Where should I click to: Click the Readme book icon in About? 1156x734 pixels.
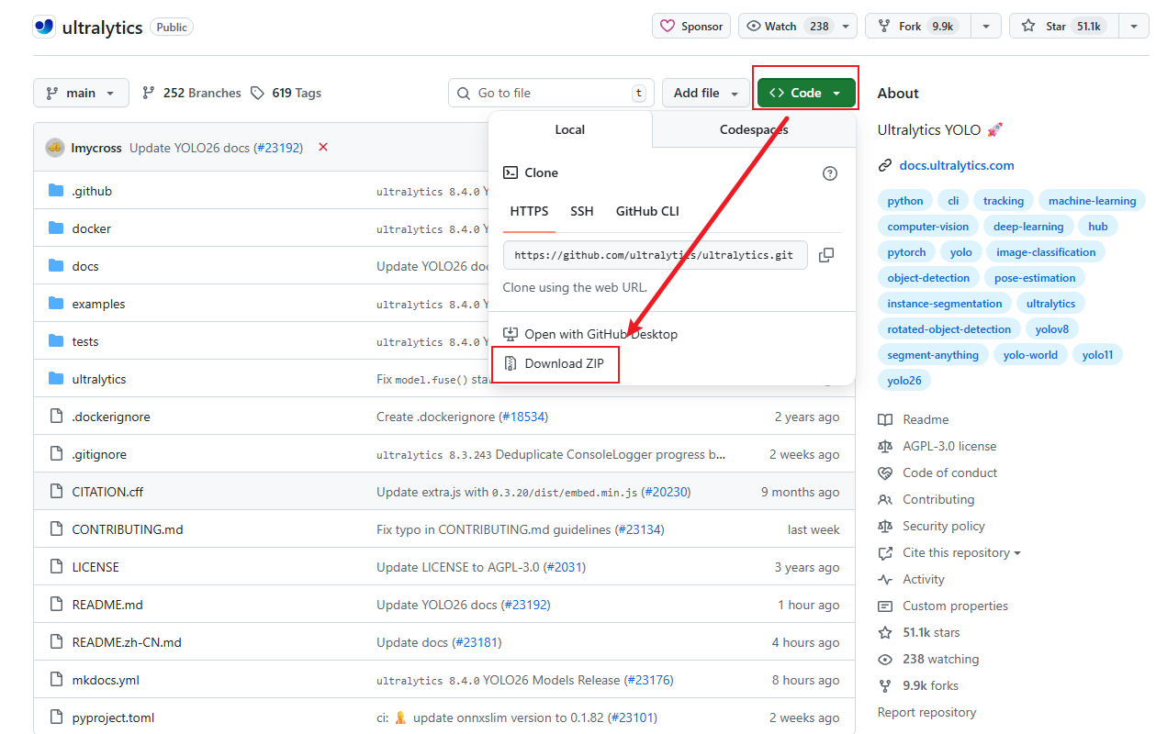(885, 419)
